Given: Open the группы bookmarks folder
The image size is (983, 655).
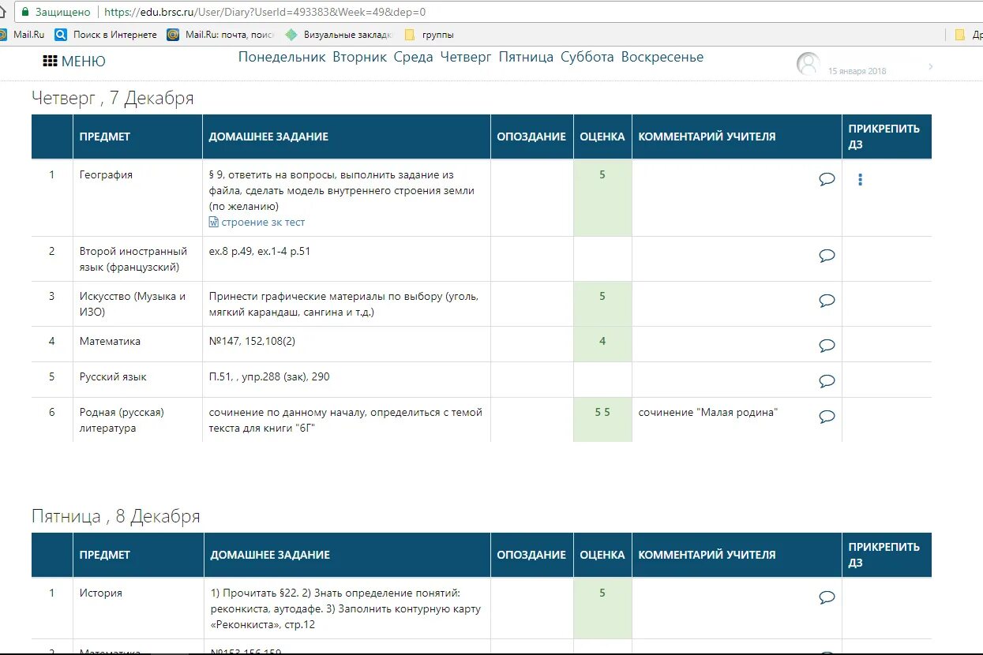Looking at the screenshot, I should (x=429, y=35).
